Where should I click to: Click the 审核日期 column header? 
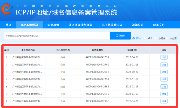click(x=132, y=50)
